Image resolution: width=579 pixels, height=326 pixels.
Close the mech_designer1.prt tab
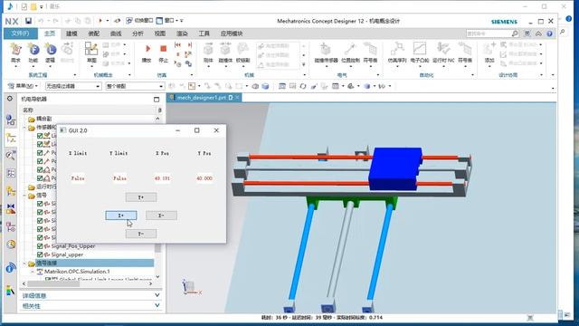point(237,97)
